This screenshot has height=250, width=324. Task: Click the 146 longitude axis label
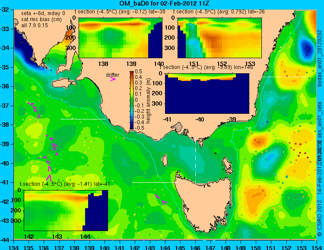[195, 247]
